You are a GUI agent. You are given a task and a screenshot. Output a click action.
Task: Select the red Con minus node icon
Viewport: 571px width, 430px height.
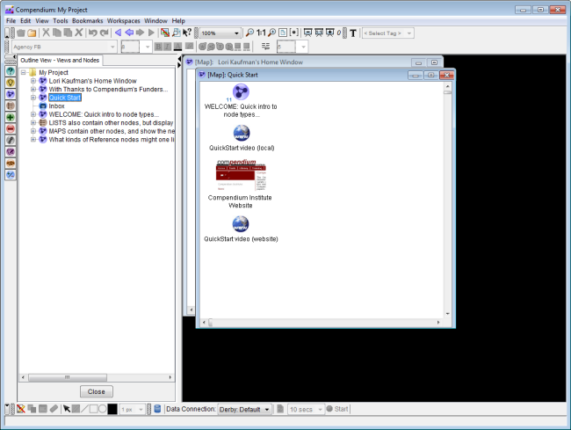[11, 128]
